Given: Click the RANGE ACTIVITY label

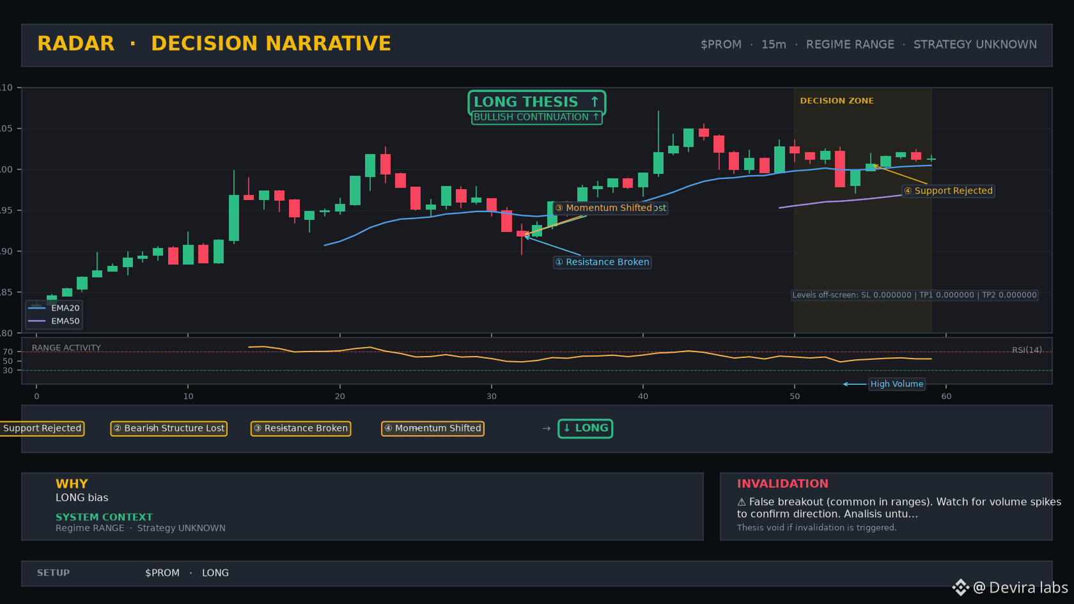Looking at the screenshot, I should click(x=66, y=348).
